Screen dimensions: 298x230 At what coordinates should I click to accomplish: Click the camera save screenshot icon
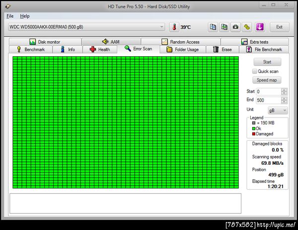click(235, 27)
